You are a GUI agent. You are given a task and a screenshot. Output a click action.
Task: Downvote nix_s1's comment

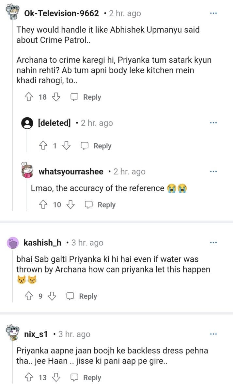coord(56,378)
